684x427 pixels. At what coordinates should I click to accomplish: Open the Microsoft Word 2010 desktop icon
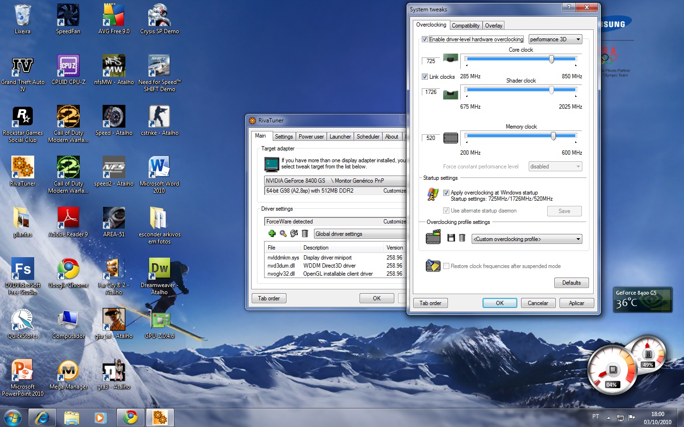click(160, 175)
